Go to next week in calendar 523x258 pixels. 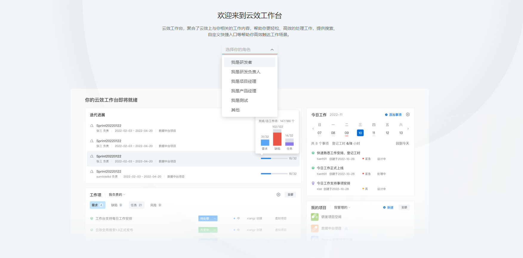pos(408,129)
